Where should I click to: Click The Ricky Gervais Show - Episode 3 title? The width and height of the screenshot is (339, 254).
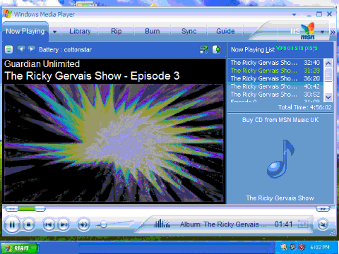coord(92,76)
